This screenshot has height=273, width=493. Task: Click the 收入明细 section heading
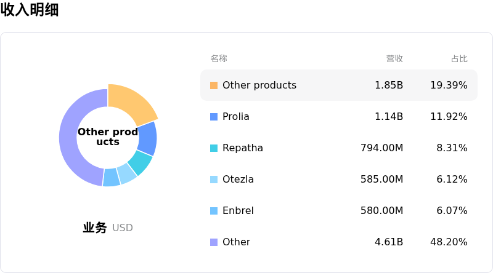point(30,10)
